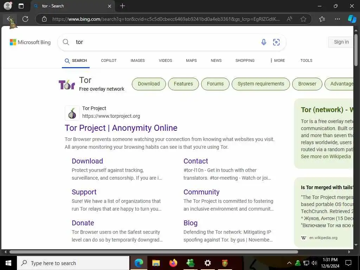Click the Windows taskbar search box
This screenshot has height=270, width=360.
pos(73,263)
